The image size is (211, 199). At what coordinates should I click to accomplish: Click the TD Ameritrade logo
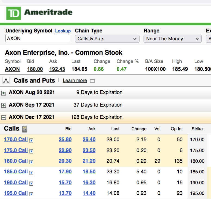(39, 13)
